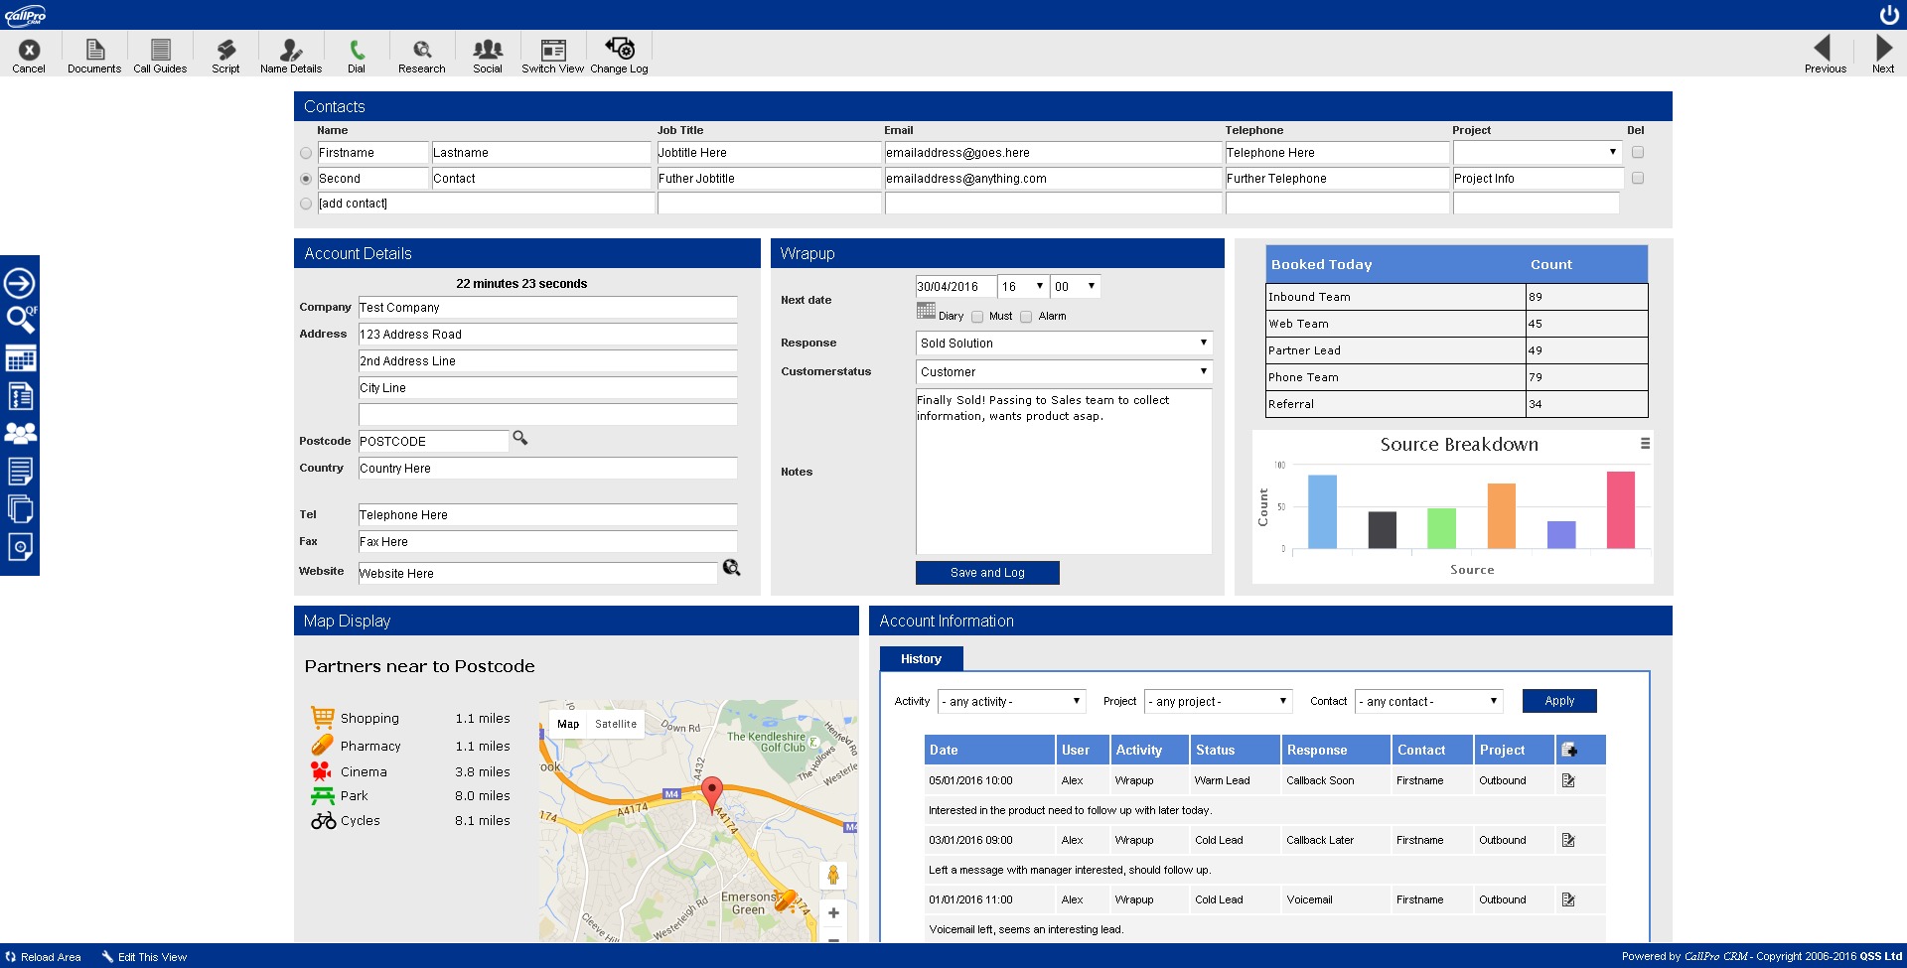
Task: Select the Second Contact radio button
Action: [306, 179]
